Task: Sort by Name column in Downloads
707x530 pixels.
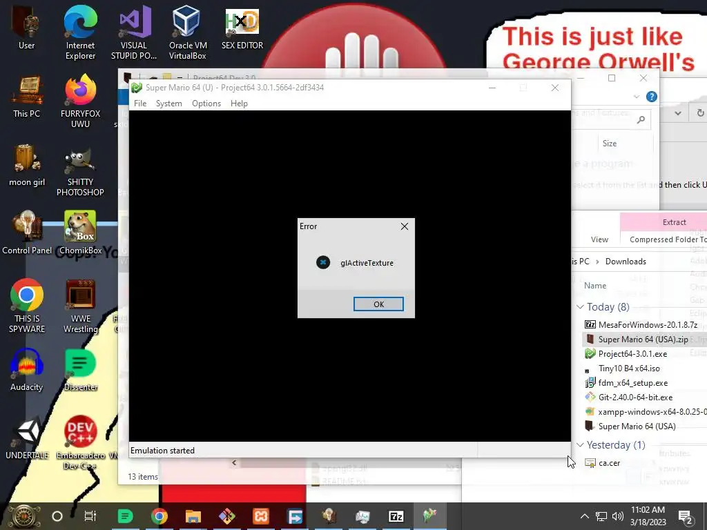Action: 595,286
